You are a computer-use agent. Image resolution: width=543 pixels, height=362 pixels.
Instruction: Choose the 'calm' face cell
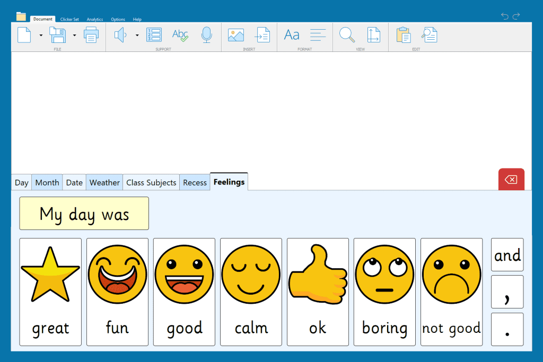point(251,292)
